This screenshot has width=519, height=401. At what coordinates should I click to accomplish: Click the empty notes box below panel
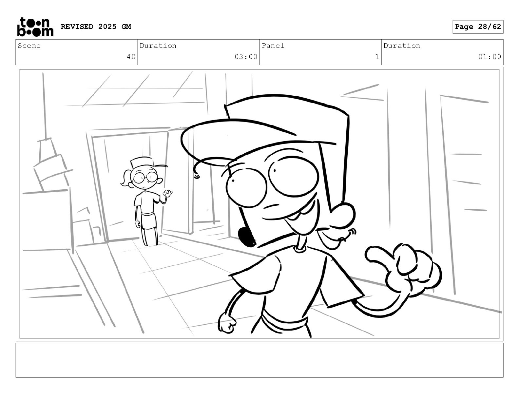click(x=259, y=360)
